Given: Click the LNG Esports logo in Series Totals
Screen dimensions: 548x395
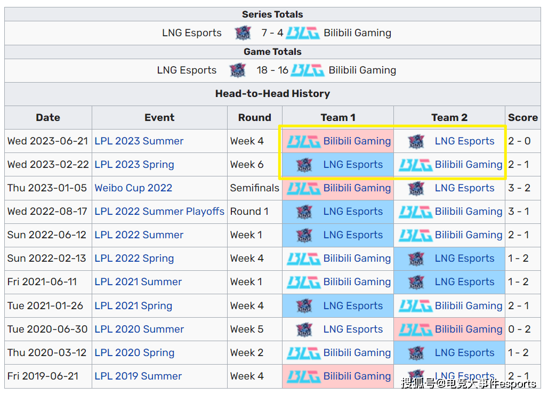Looking at the screenshot, I should tap(243, 33).
